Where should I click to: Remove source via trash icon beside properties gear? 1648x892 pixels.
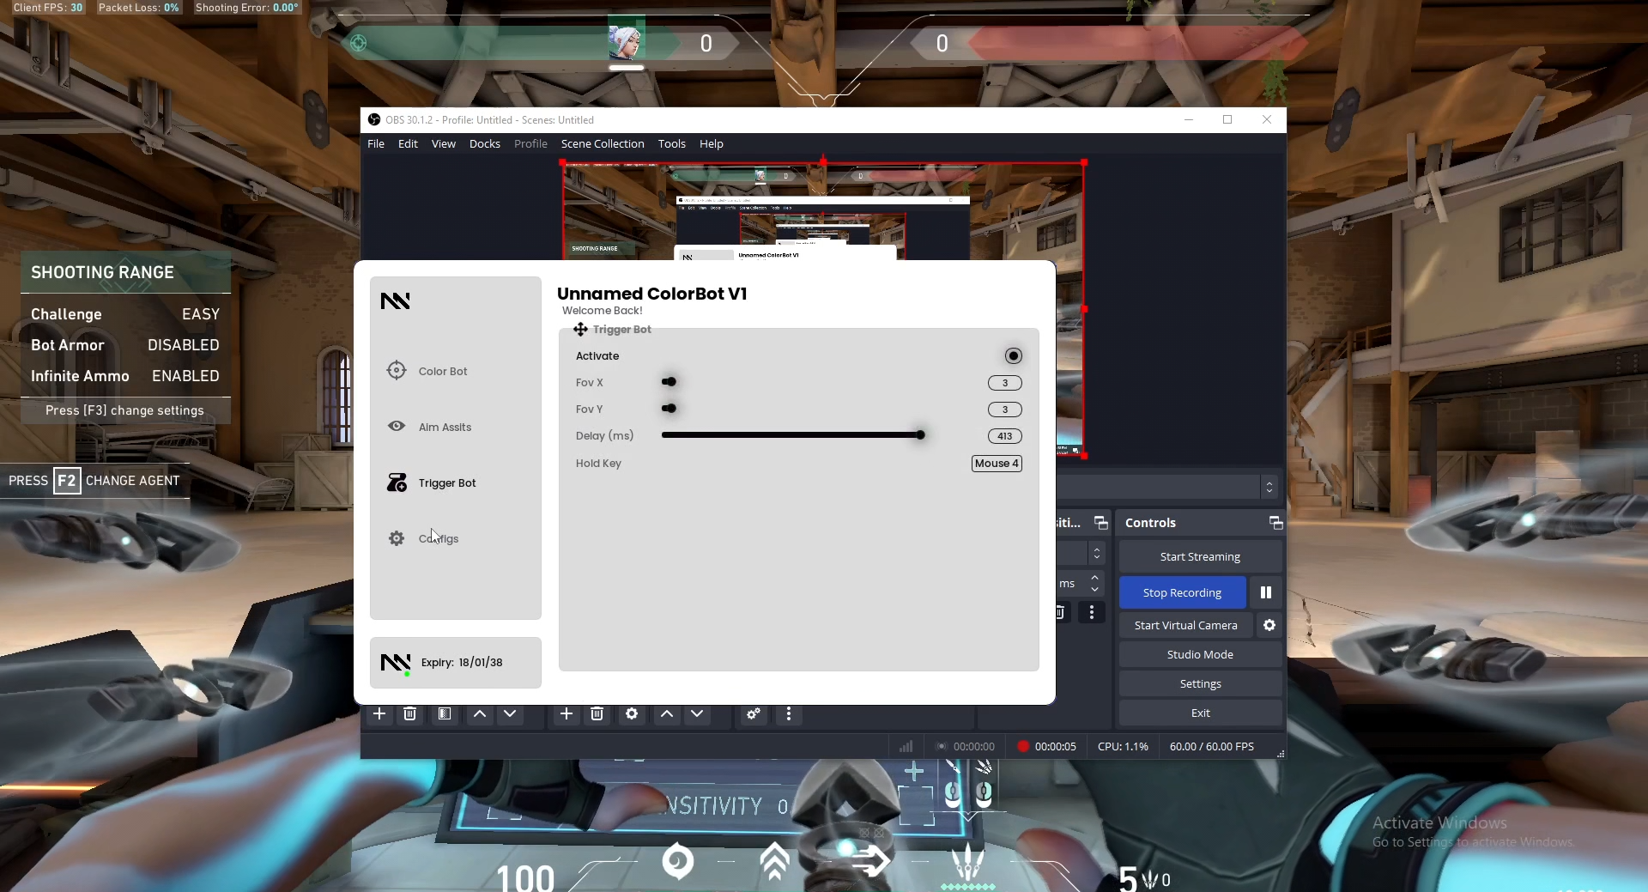[x=597, y=713]
